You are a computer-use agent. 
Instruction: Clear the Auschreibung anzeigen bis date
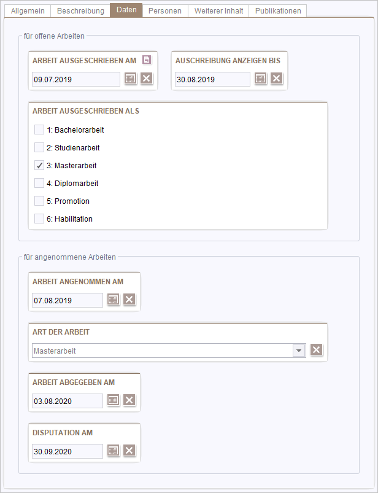(277, 79)
